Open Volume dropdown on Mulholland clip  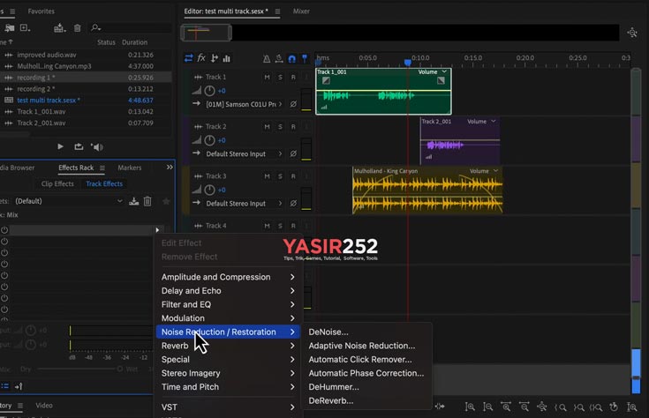(x=484, y=171)
